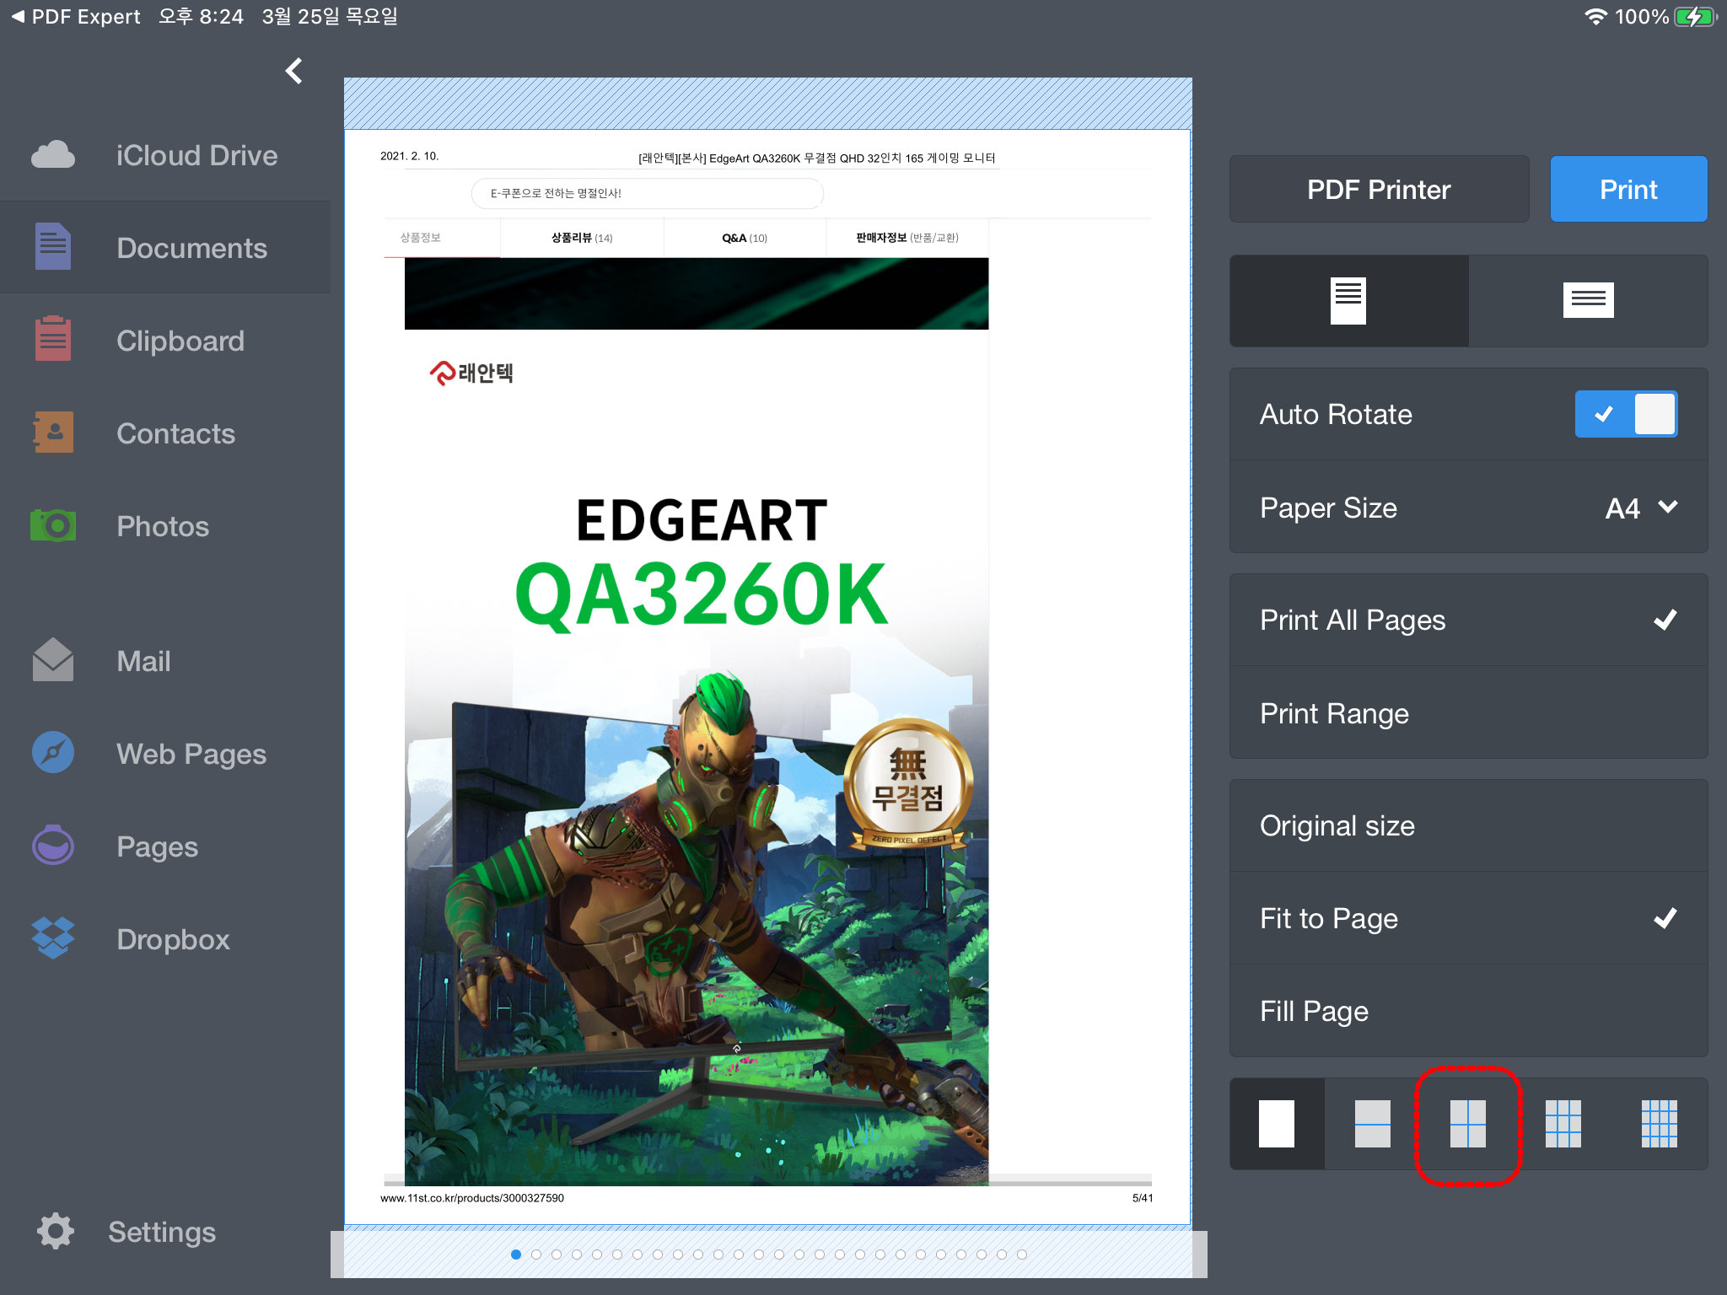Choose four pages per sheet layout
The image size is (1727, 1295).
[1468, 1124]
